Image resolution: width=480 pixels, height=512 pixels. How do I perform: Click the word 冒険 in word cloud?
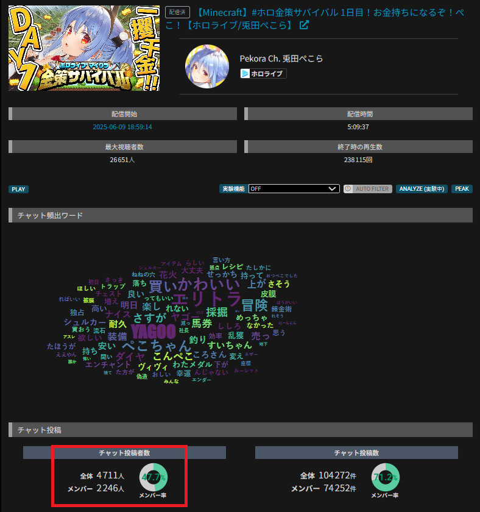click(x=255, y=305)
